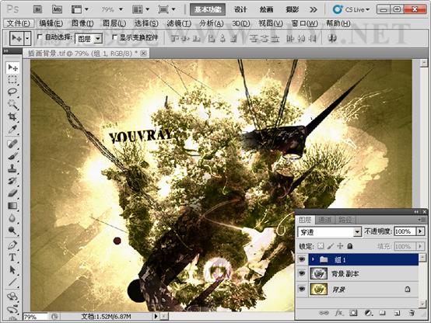The width and height of the screenshot is (431, 323).
Task: Select the Brush tool
Action: (x=12, y=155)
